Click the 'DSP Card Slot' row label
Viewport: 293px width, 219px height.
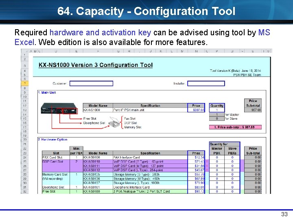click(53, 162)
